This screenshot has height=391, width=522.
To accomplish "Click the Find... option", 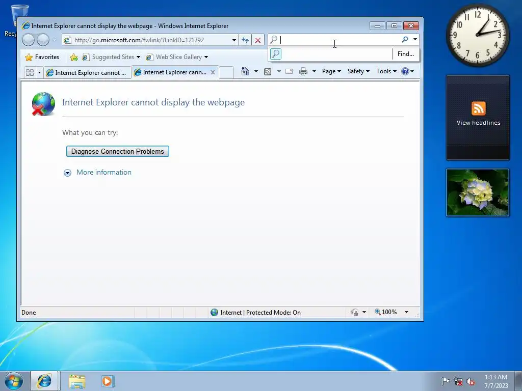I will click(405, 54).
